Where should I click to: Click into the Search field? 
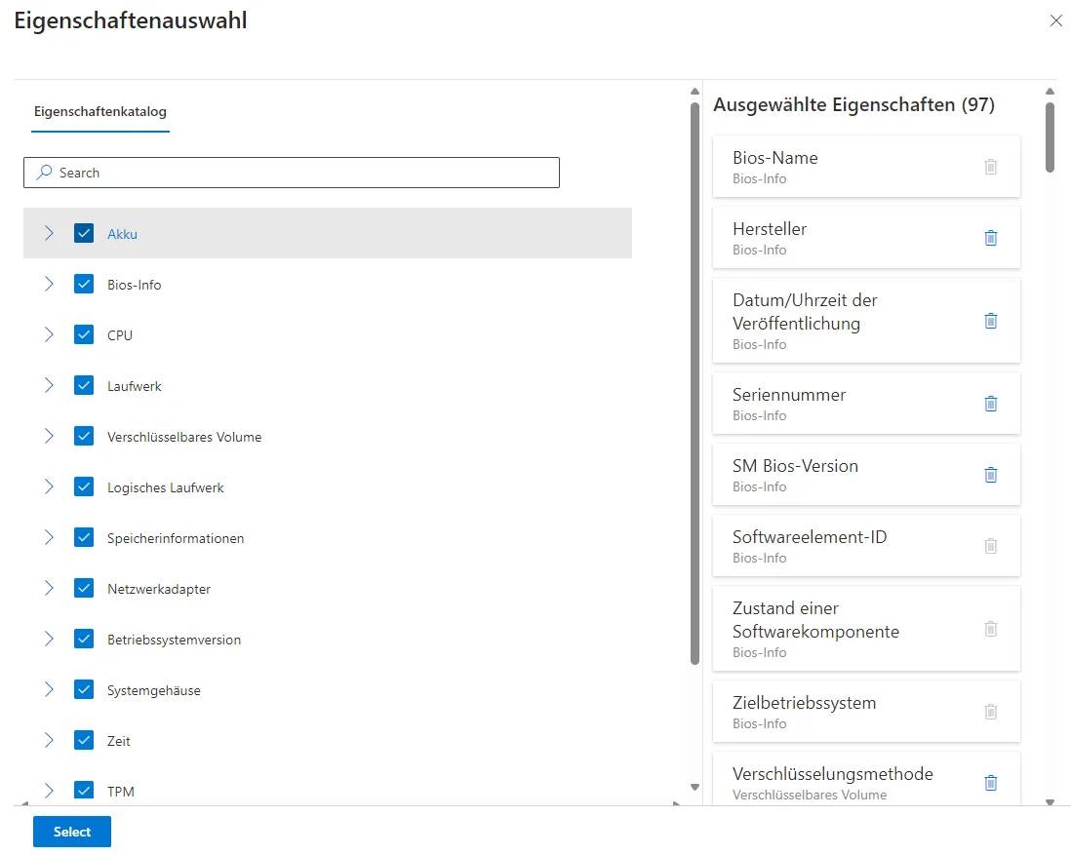pos(293,173)
